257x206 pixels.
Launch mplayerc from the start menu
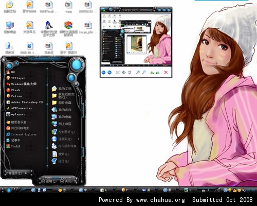pos(16,114)
